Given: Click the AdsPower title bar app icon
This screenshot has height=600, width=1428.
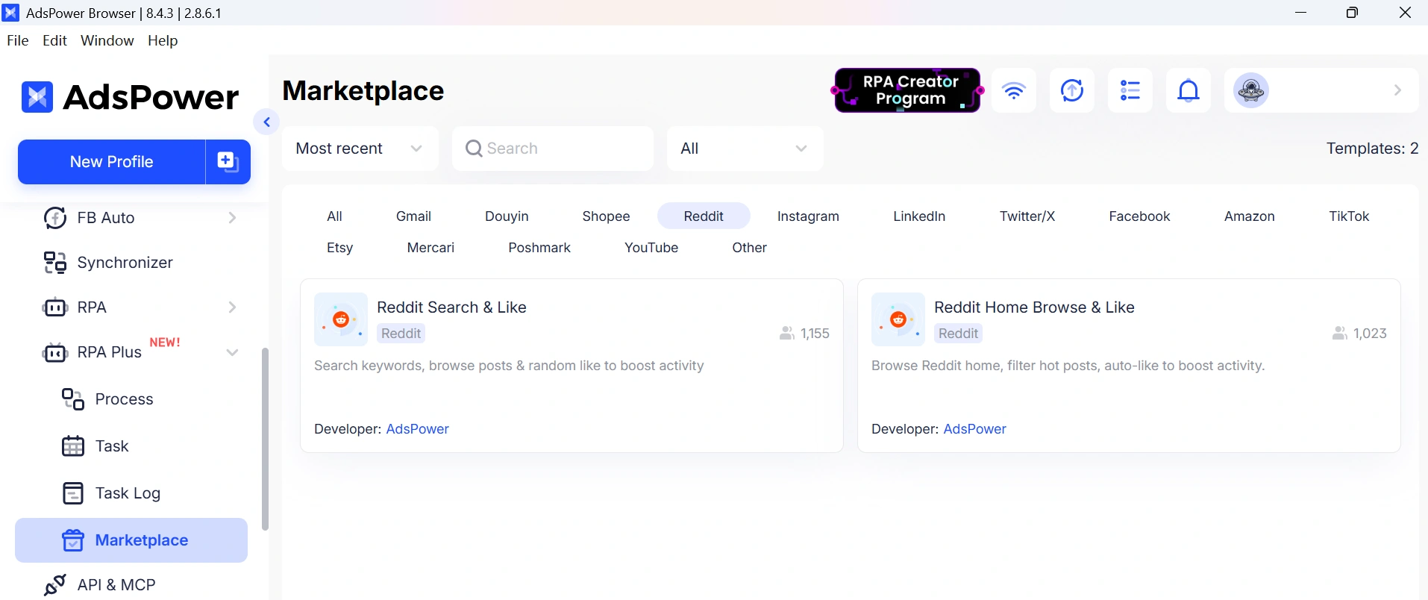Looking at the screenshot, I should [x=11, y=13].
